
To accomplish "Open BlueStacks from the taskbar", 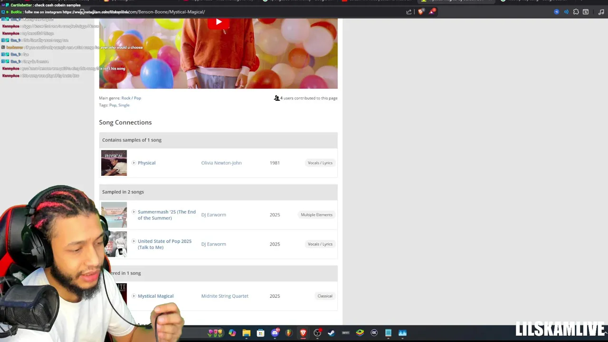I will (360, 333).
